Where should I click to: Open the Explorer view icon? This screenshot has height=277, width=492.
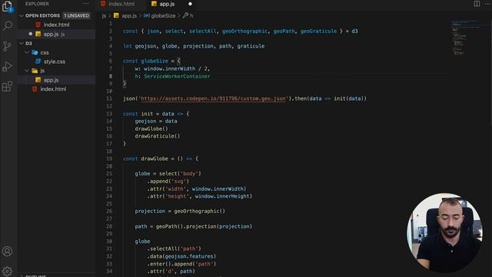(x=7, y=6)
